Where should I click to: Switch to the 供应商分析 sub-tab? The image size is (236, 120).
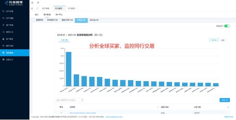click(94, 20)
